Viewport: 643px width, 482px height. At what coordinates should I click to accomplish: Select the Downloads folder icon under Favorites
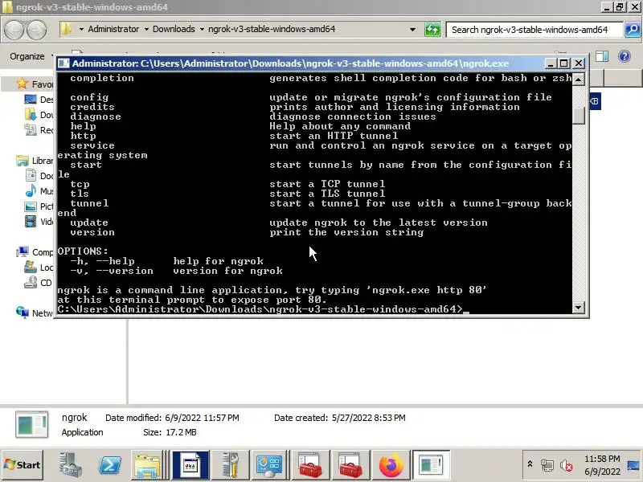[x=31, y=115]
